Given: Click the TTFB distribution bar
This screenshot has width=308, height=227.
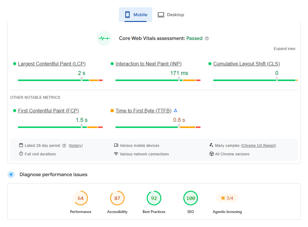Looking at the screenshot, I should 158,127.
